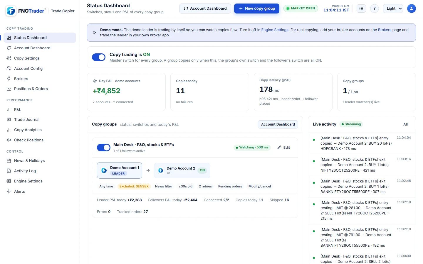Toggle Demo Account 2 ON follower switch

(x=202, y=170)
